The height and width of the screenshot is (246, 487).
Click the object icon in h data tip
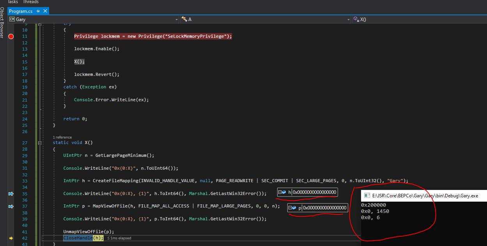(x=284, y=192)
